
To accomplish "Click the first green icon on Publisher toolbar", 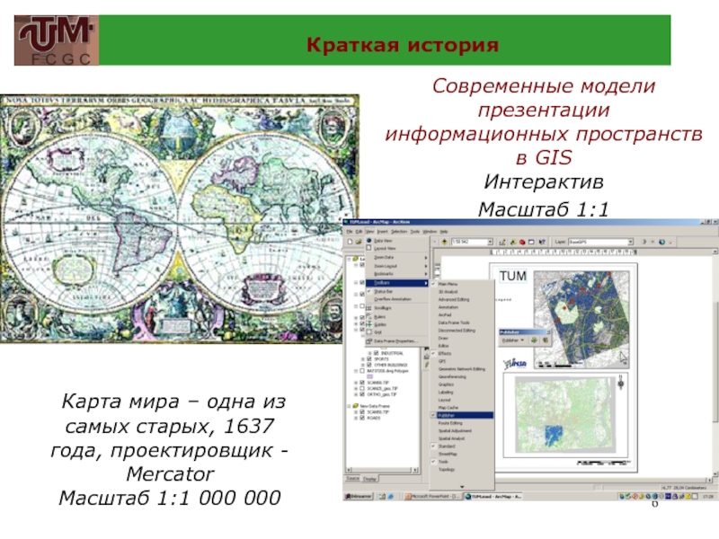I will point(534,340).
